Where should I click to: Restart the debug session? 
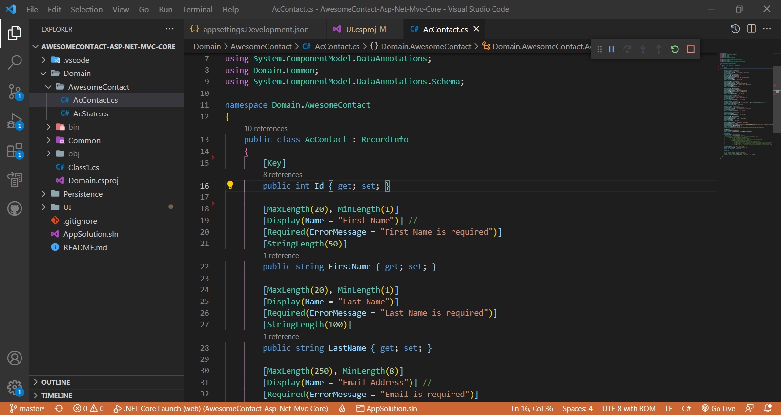(x=675, y=49)
